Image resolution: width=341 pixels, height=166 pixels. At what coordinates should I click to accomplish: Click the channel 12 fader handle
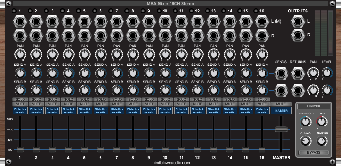click(x=198, y=149)
